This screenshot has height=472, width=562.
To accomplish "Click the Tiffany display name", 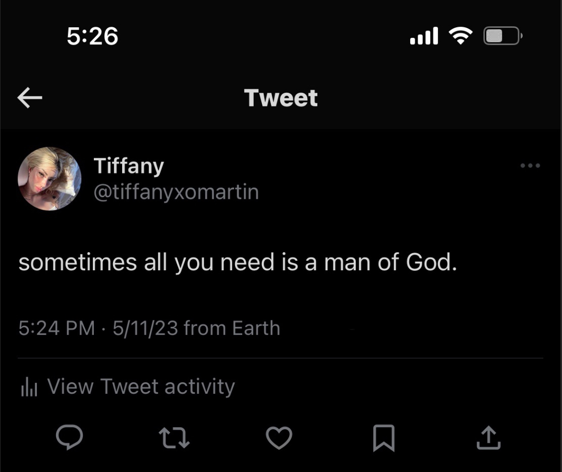I will click(x=129, y=166).
